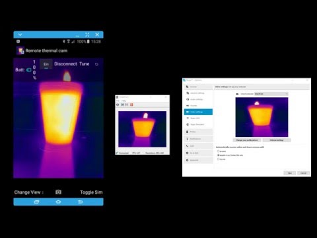Open Webcam settings button in Skype
The height and width of the screenshot is (238, 317).
277,140
